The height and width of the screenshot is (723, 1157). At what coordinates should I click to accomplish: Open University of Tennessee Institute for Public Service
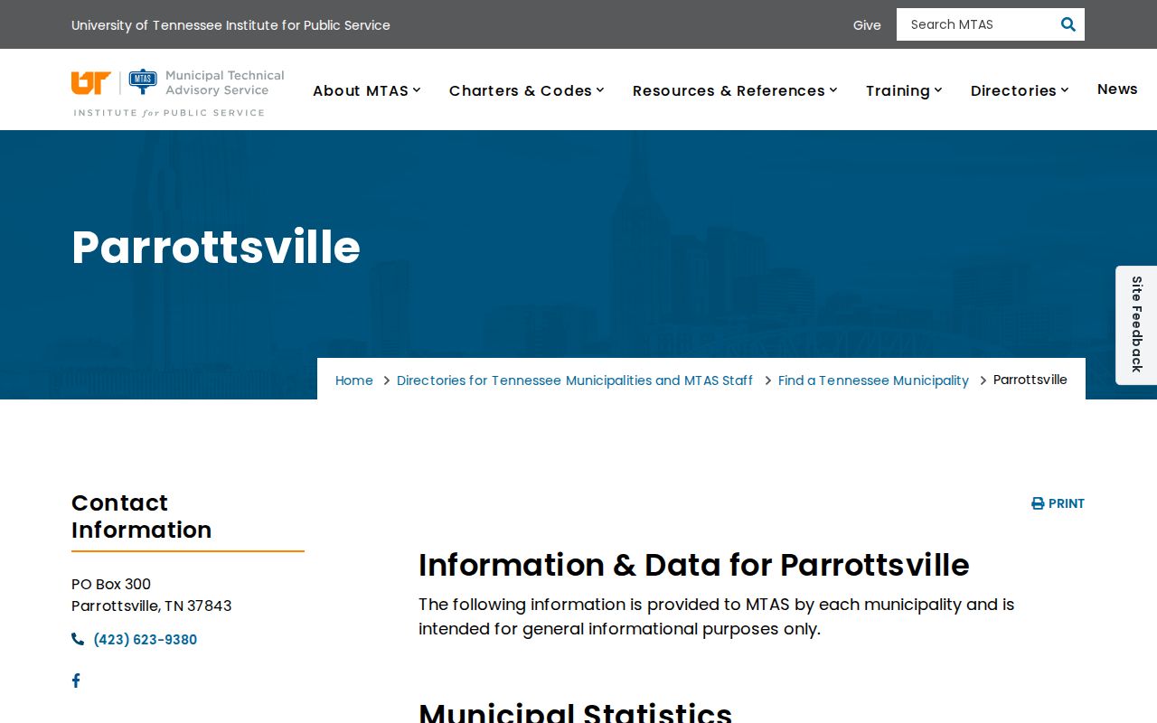[x=230, y=25]
